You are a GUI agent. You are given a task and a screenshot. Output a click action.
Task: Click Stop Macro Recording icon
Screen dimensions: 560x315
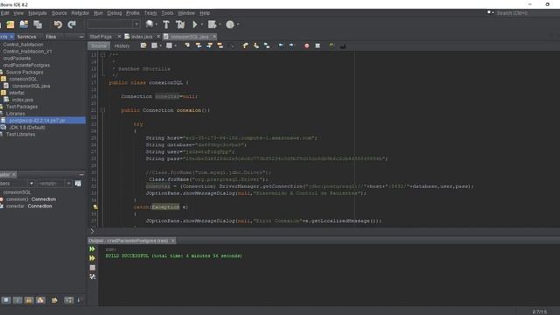318,45
